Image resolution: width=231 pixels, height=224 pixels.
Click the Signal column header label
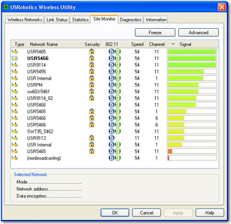(x=185, y=44)
